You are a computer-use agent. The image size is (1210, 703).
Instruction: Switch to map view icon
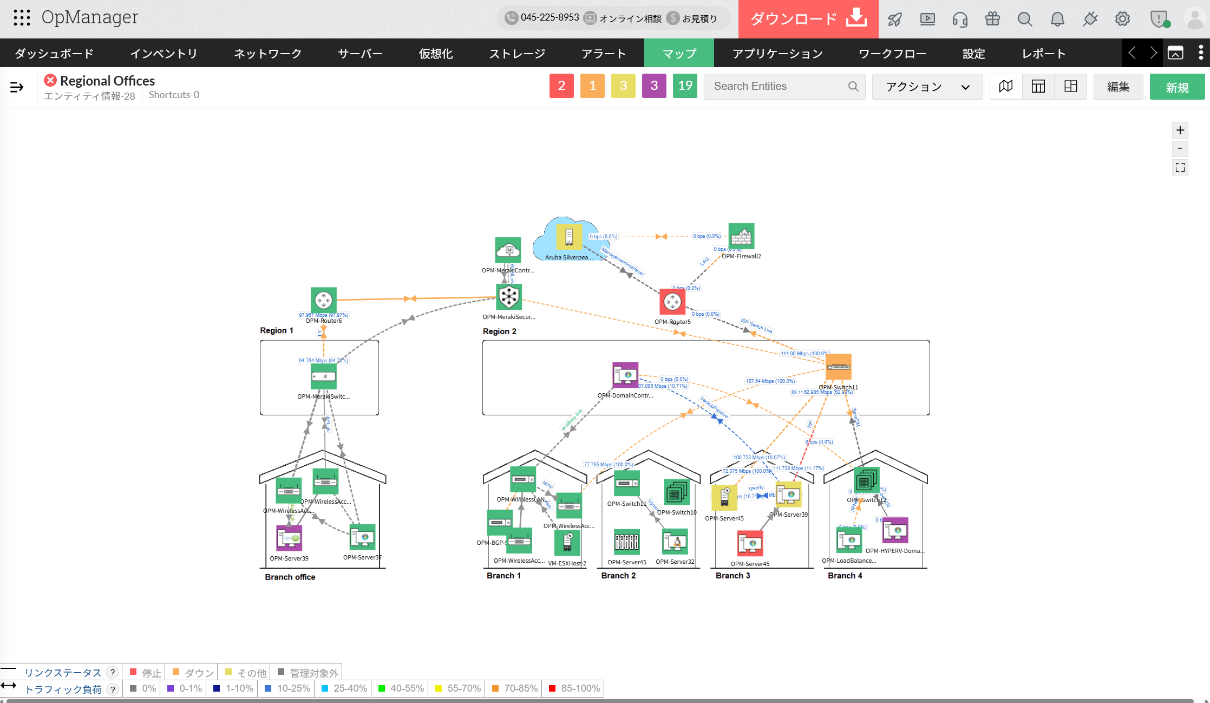pyautogui.click(x=1006, y=87)
